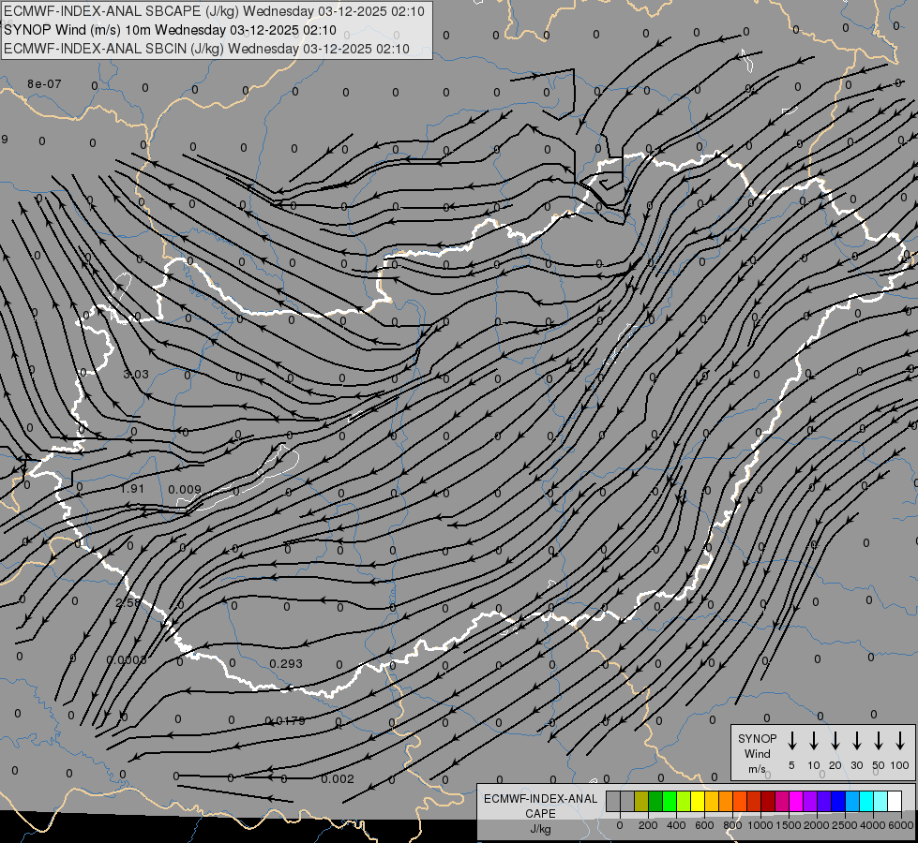Screen dimensions: 918x843
Task: Pick the bright cyan CAPE legend swatch
Action: (866, 801)
